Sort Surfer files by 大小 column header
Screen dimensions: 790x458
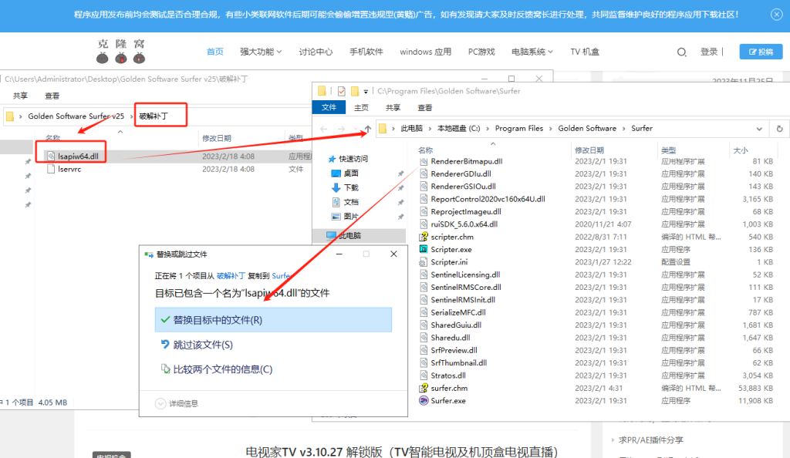[x=741, y=150]
